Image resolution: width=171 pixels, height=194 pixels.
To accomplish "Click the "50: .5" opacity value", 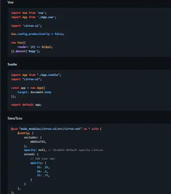I will point(42,172).
